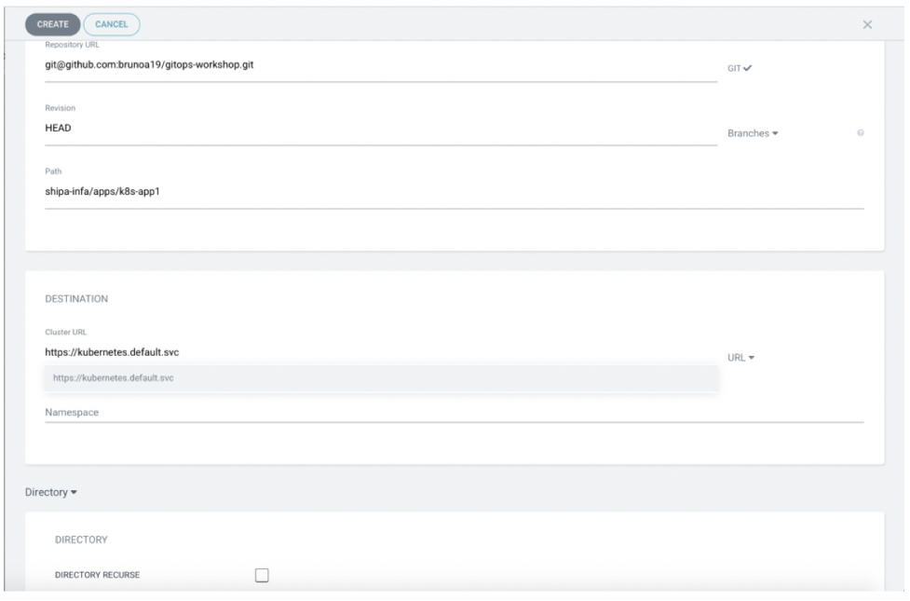Viewport: 910px width, 601px height.
Task: Click the DIRECTORY RECURSE label text
Action: (x=98, y=575)
